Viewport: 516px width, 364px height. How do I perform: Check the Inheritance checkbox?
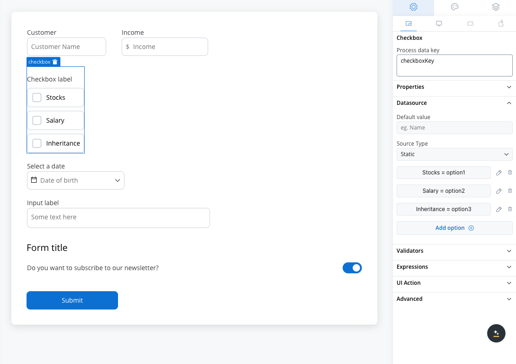[x=37, y=143]
